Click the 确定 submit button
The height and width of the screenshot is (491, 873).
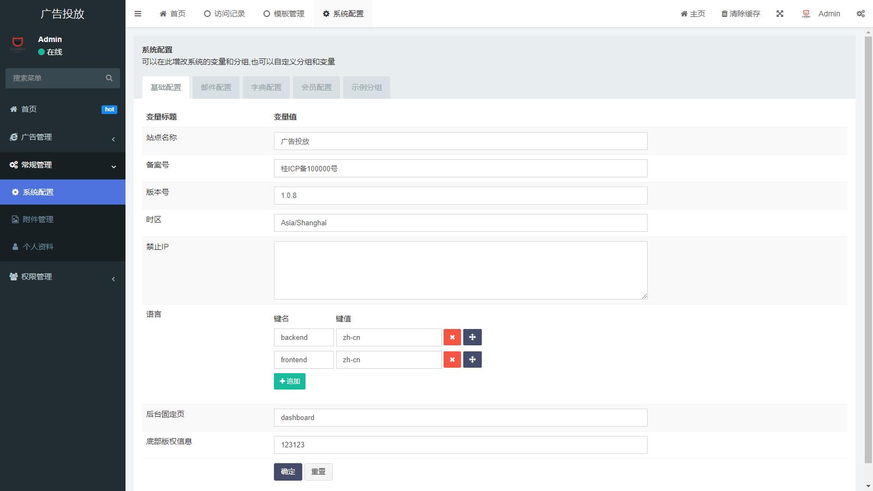(x=288, y=471)
